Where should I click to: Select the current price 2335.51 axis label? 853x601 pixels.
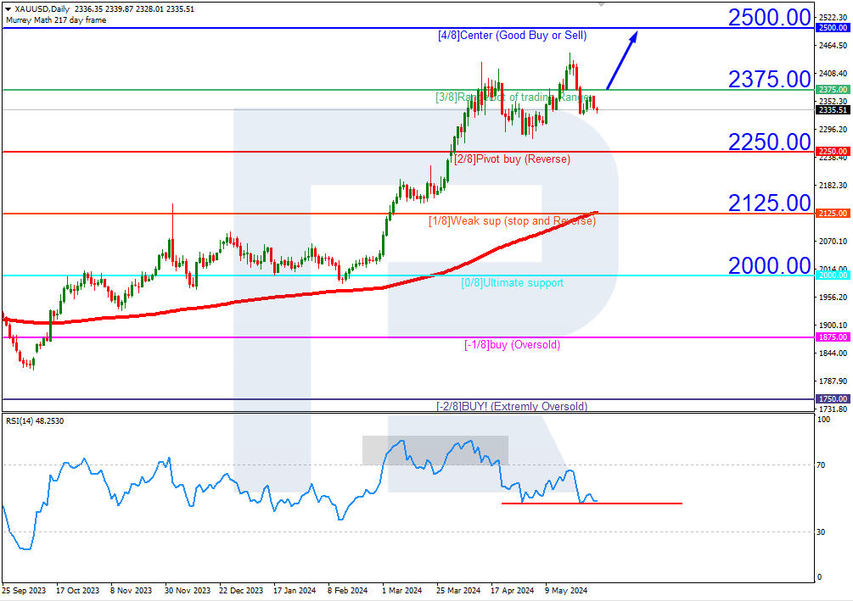pos(833,109)
